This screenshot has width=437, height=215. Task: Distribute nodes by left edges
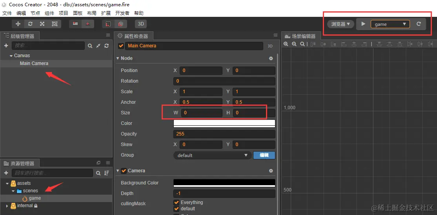410,44
